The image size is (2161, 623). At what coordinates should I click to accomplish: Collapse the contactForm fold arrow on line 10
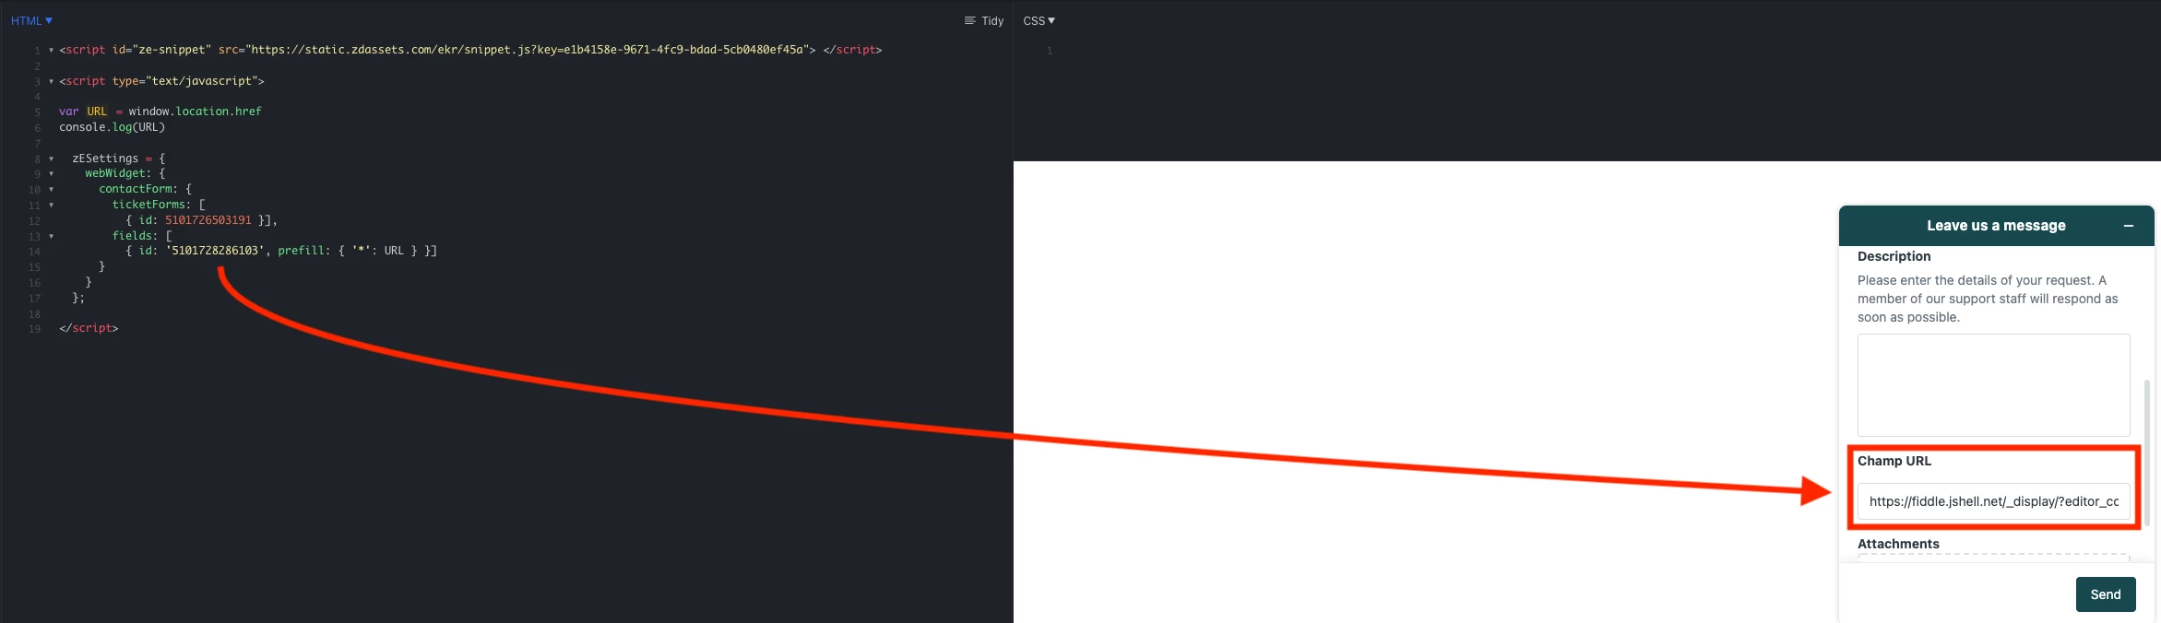(x=51, y=189)
